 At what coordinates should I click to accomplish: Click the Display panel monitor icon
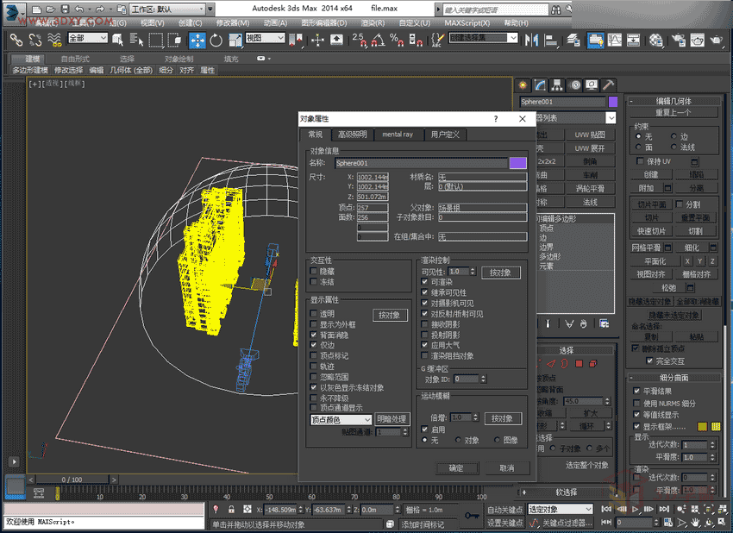click(x=591, y=85)
